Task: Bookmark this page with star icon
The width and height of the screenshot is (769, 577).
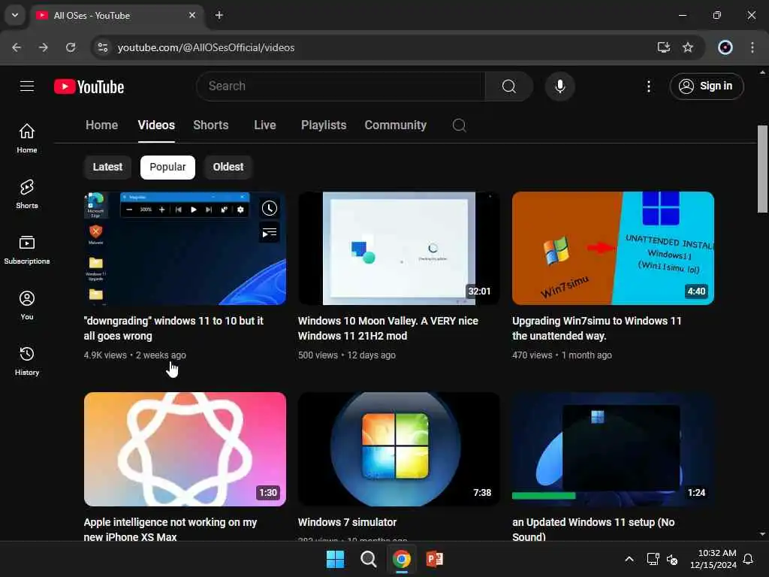Action: 688,47
